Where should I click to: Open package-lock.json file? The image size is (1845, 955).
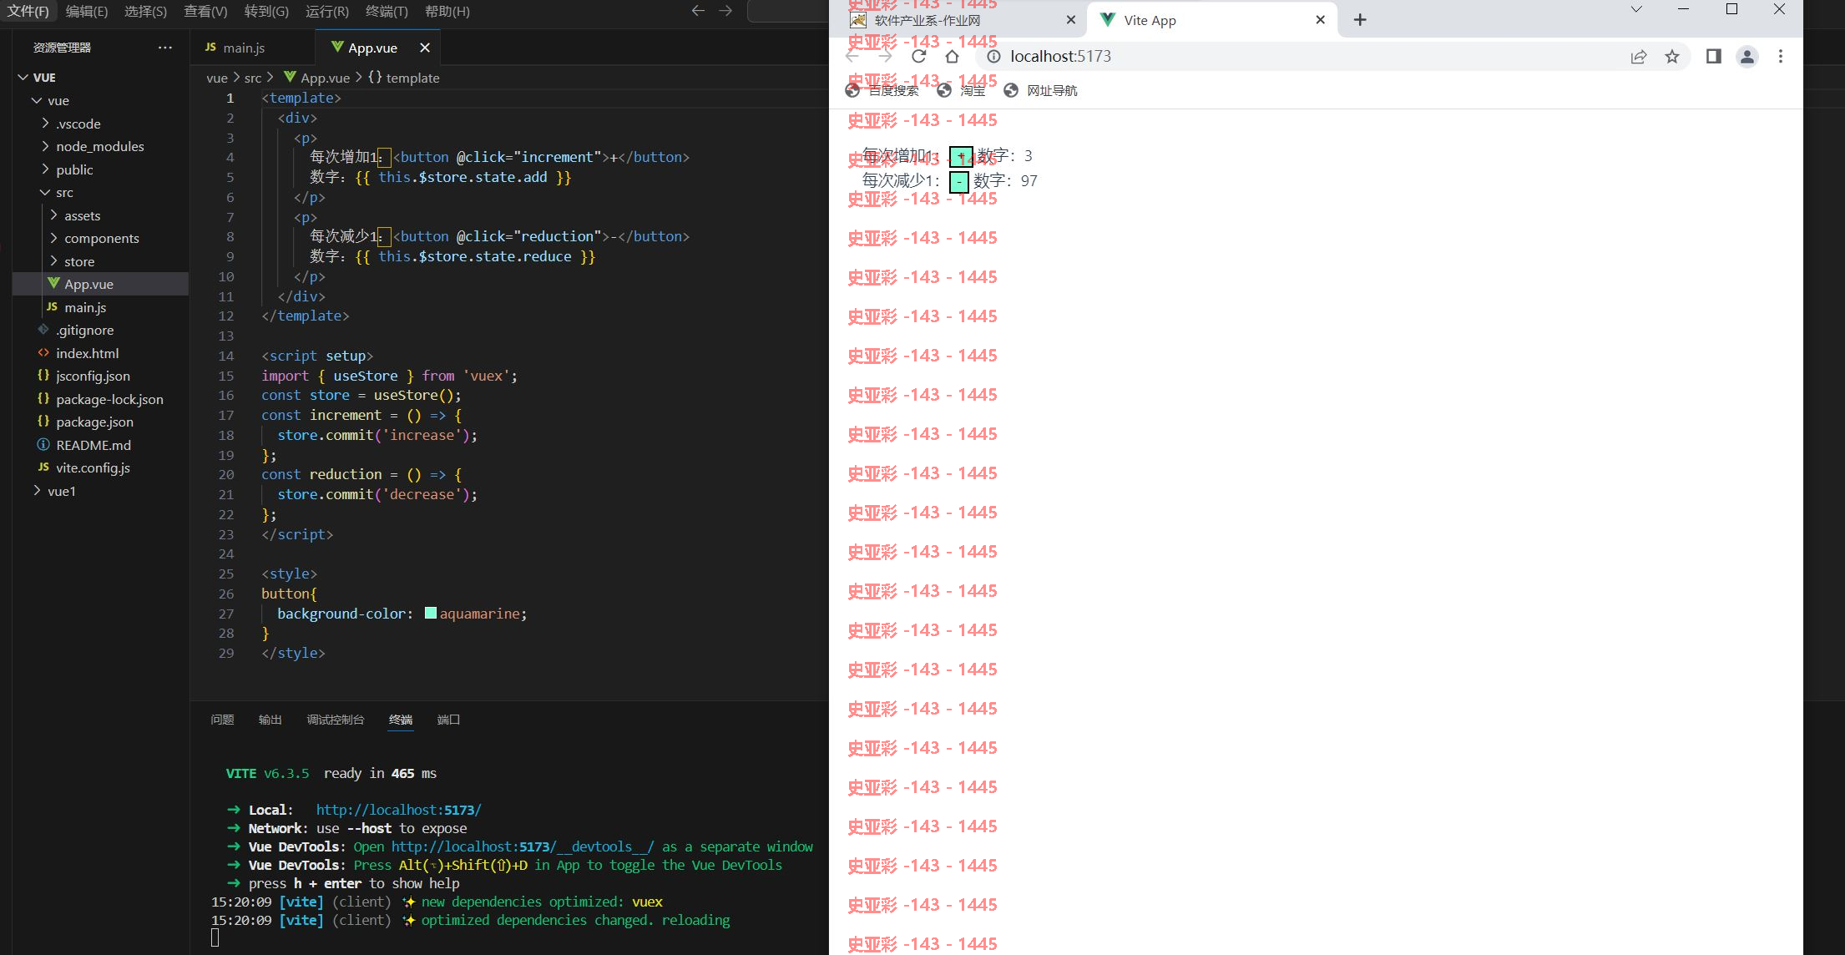click(x=100, y=399)
